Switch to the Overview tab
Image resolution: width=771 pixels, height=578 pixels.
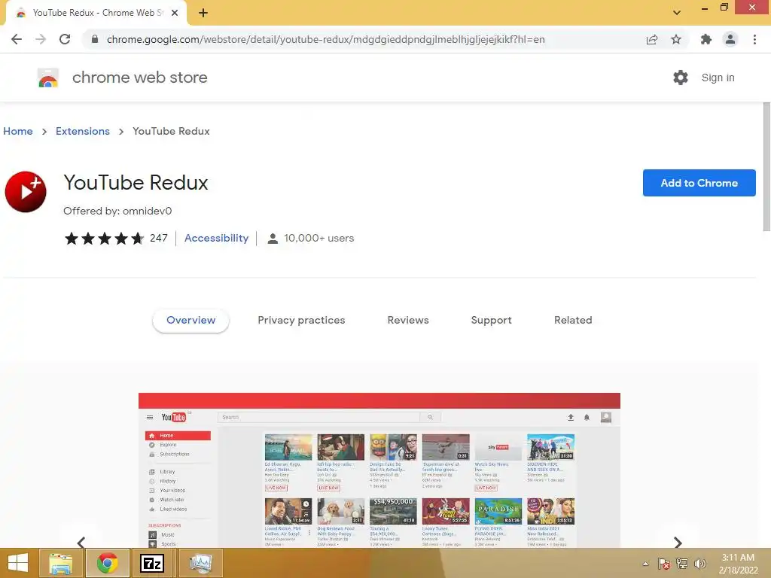pyautogui.click(x=190, y=320)
